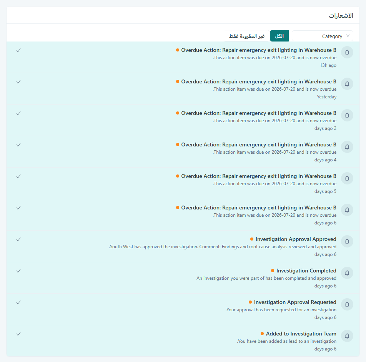Image resolution: width=366 pixels, height=362 pixels.
Task: Click bell icon of the Yesterday overdue notification
Action: point(347,84)
